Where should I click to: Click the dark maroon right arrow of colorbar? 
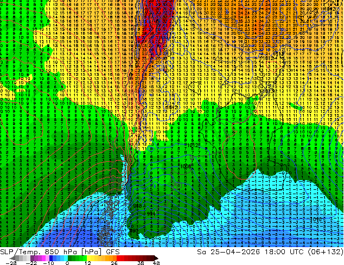coord(156,258)
